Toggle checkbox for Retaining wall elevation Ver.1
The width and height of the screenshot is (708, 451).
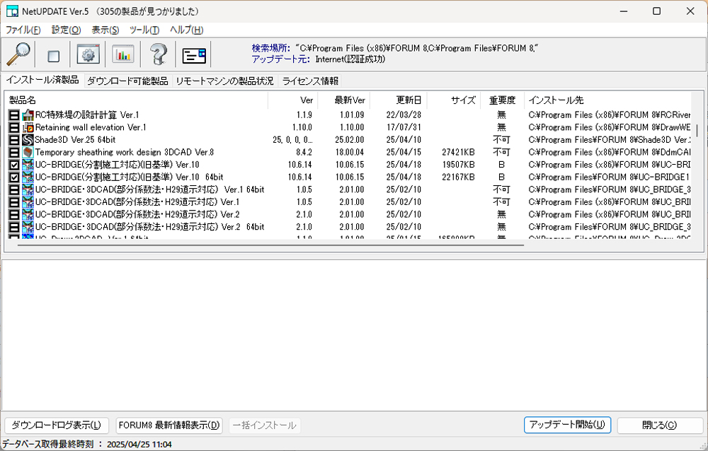14,128
